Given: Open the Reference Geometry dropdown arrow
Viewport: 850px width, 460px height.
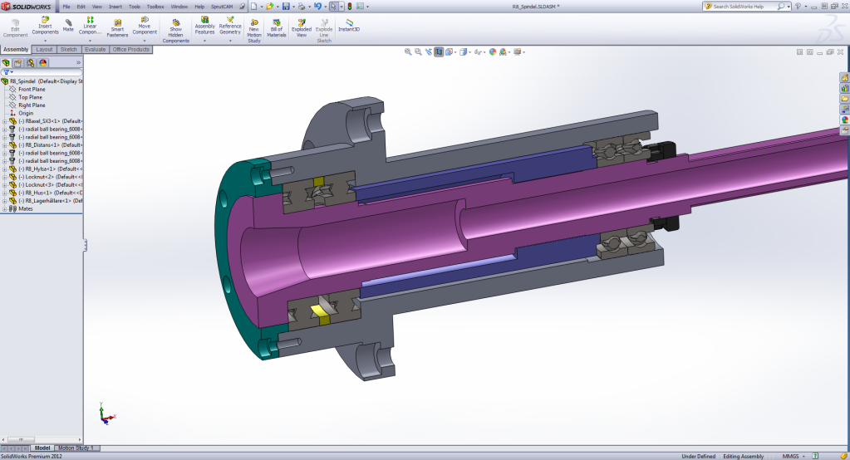Looking at the screenshot, I should tap(230, 41).
